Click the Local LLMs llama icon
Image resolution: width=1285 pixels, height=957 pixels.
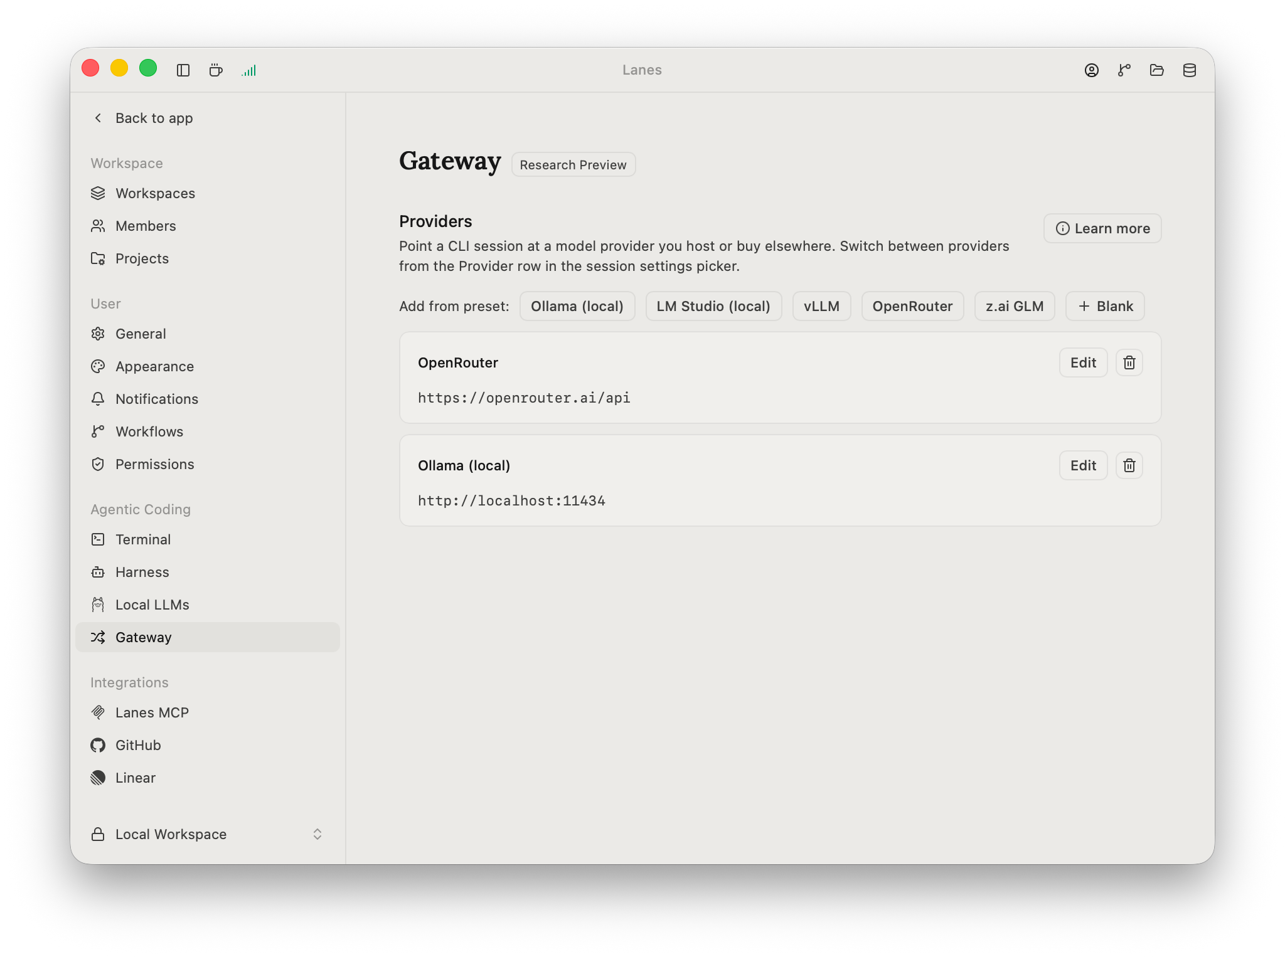pos(98,605)
